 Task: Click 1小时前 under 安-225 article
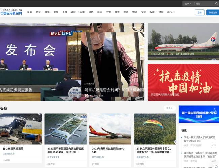click(x=6, y=160)
